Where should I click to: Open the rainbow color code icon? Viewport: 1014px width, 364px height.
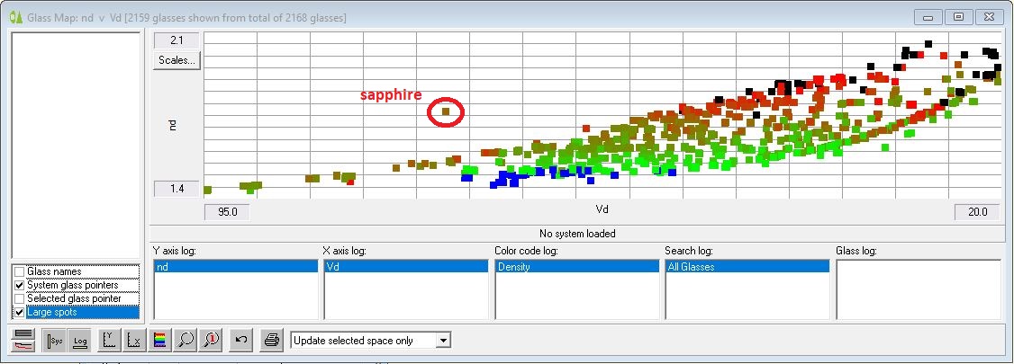click(x=160, y=341)
